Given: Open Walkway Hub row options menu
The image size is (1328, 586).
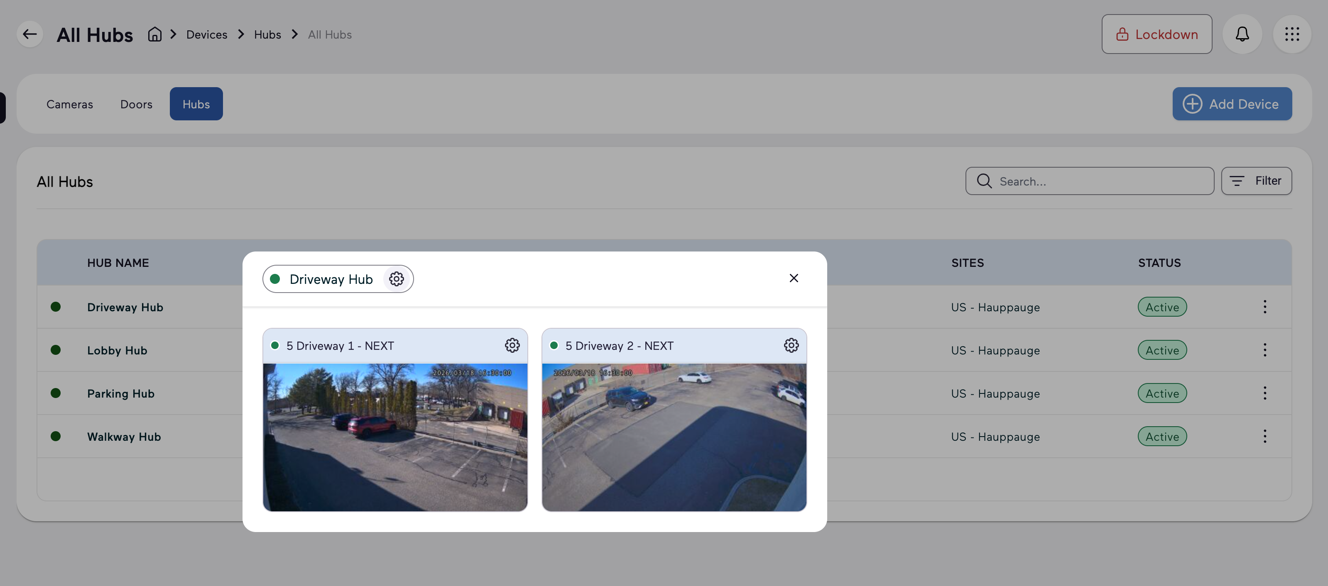Looking at the screenshot, I should tap(1264, 437).
